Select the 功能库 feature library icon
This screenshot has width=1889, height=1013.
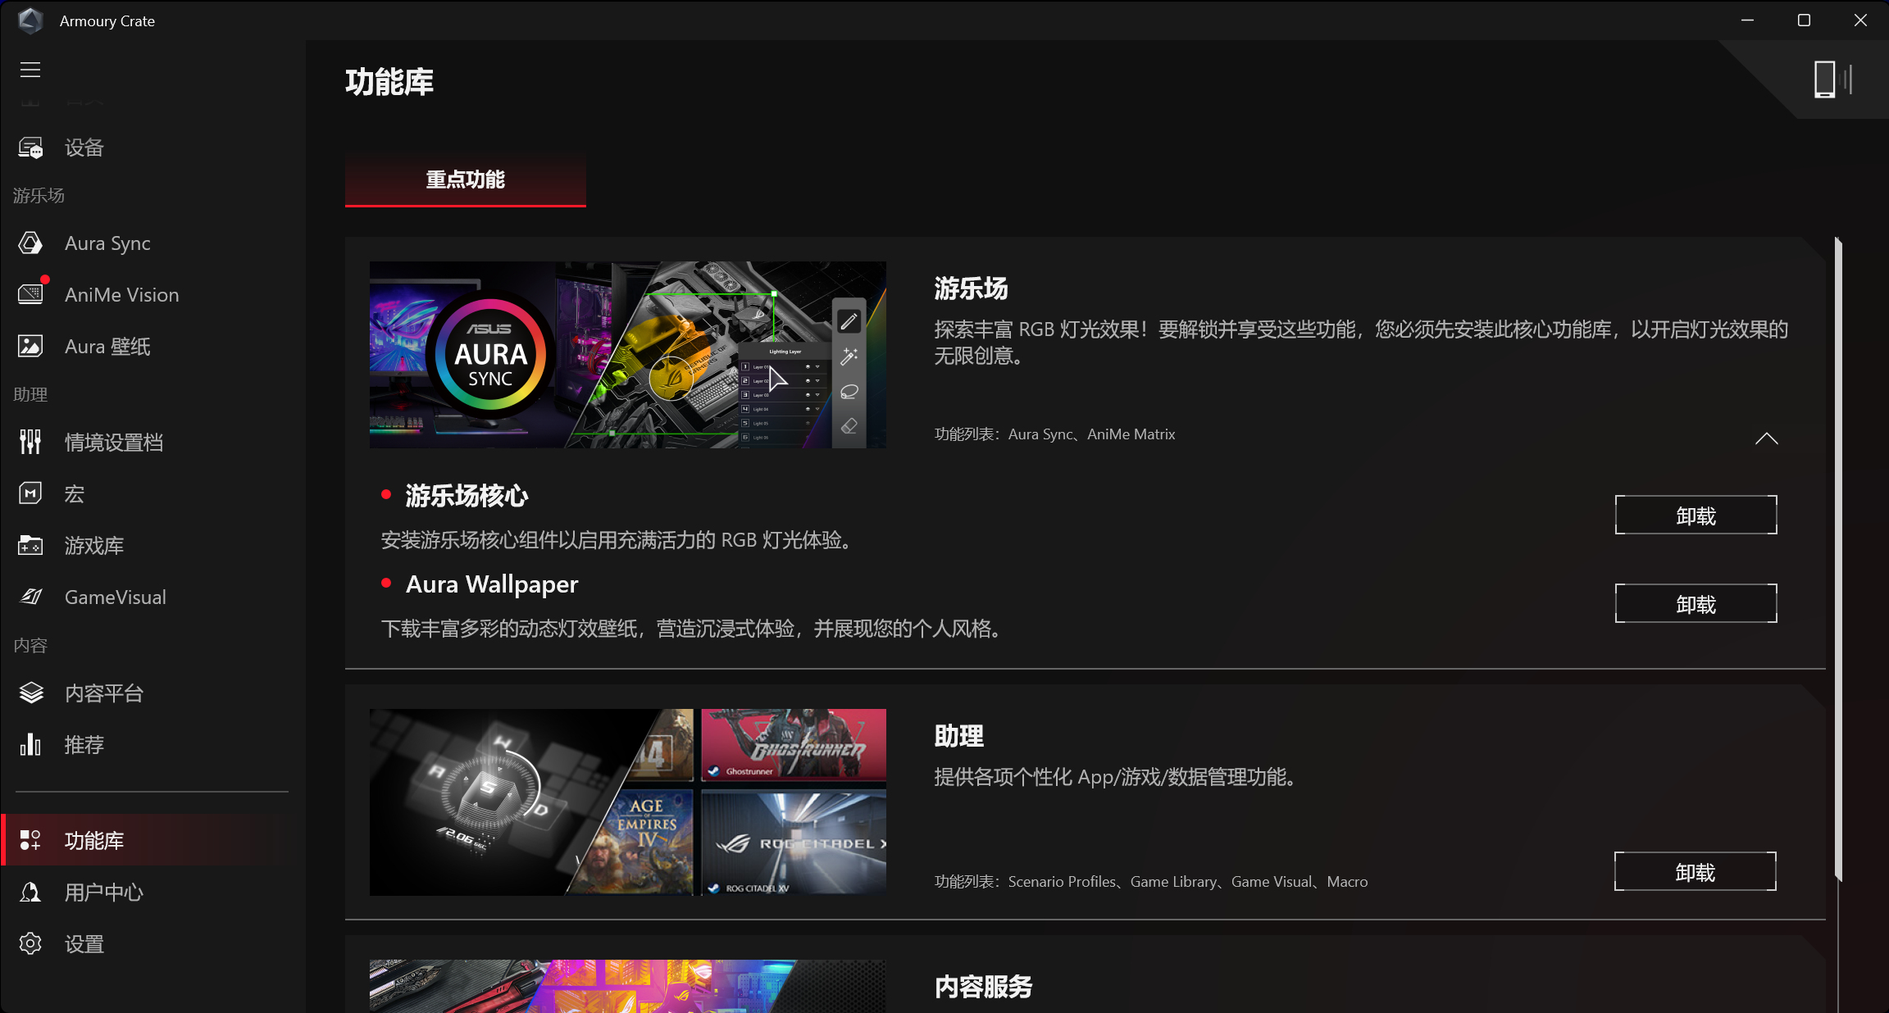pos(30,840)
